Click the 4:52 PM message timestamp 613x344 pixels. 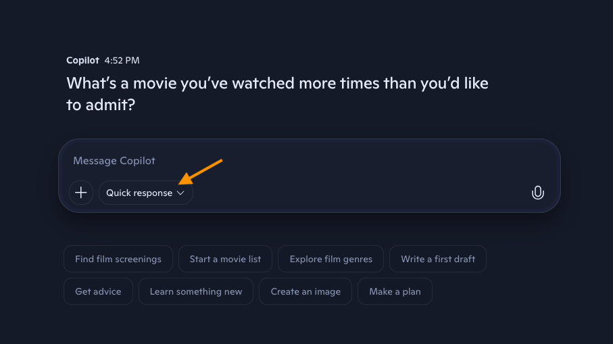[122, 61]
